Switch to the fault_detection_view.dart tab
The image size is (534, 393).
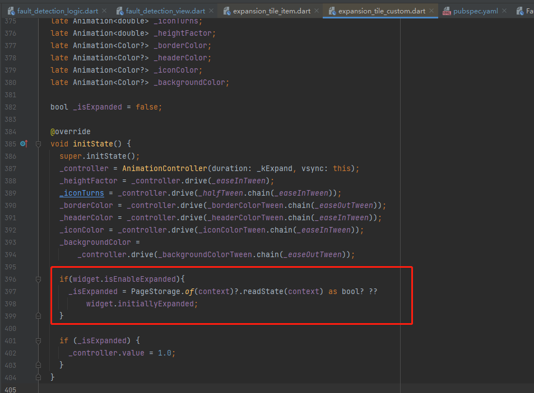[x=165, y=11]
